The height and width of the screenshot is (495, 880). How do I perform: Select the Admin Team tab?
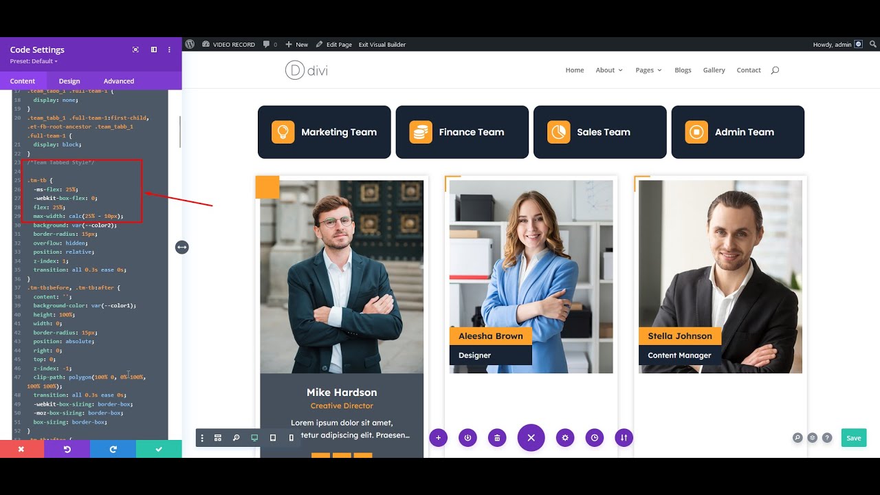click(x=738, y=132)
